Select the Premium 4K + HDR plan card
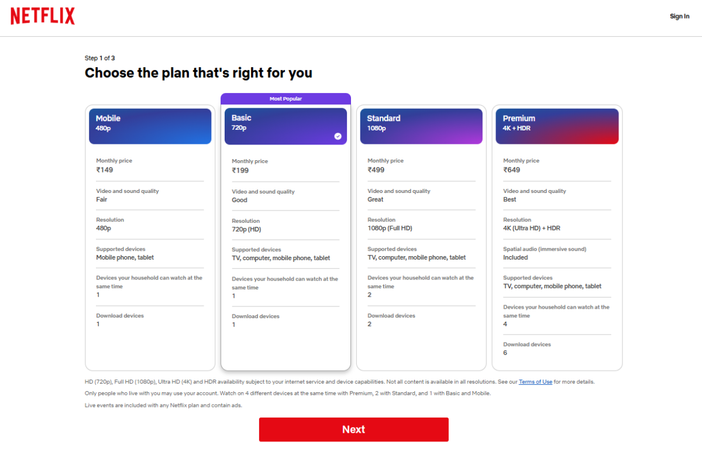 556,126
